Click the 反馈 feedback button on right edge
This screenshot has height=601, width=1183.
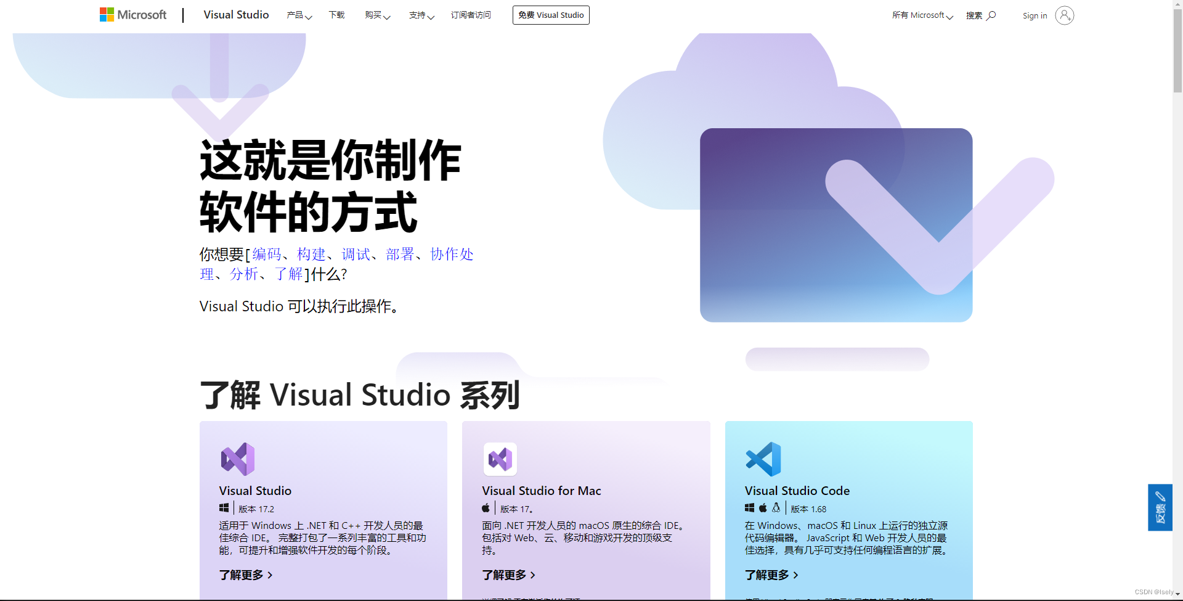click(1160, 507)
